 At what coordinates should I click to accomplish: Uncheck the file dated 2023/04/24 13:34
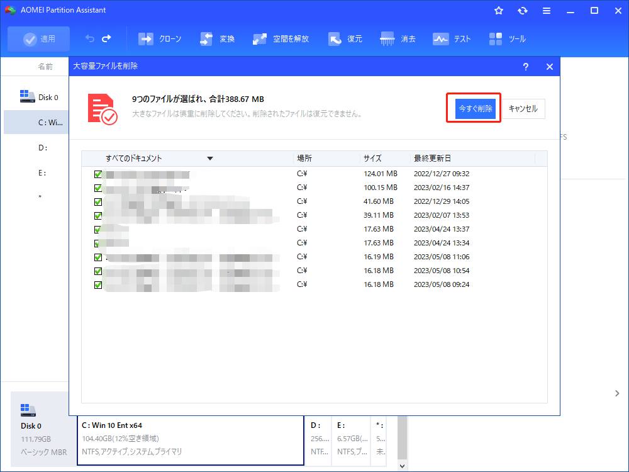coord(98,243)
